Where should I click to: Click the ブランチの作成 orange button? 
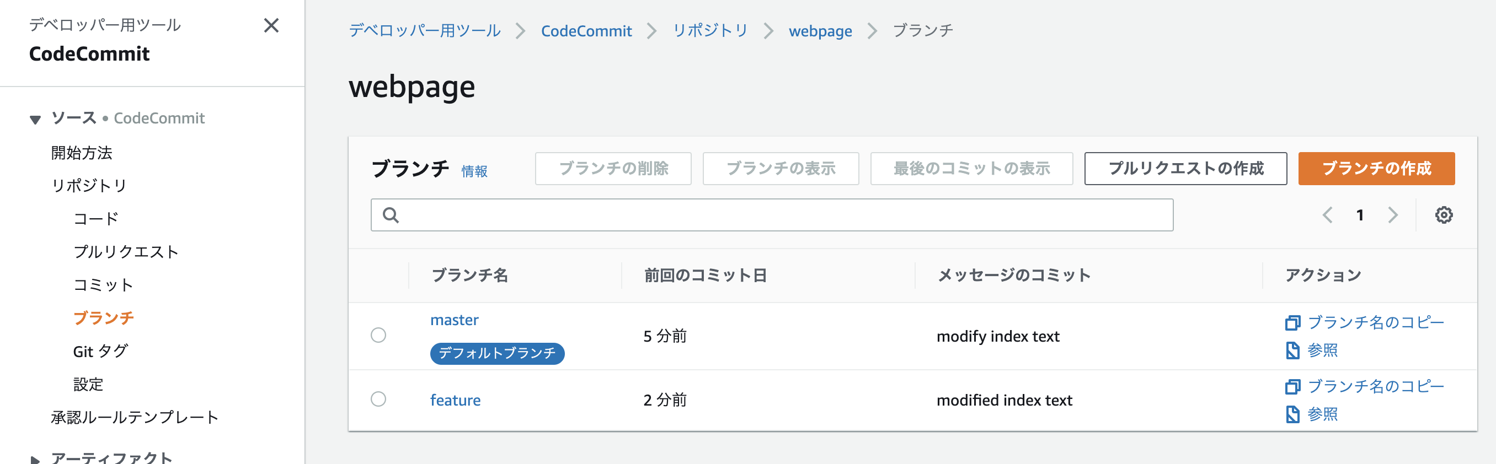(1376, 168)
